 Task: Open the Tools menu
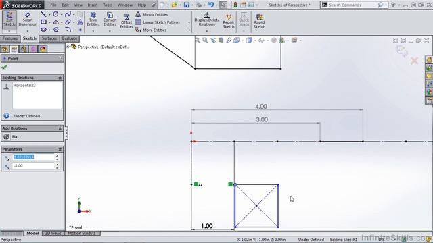pyautogui.click(x=108, y=5)
